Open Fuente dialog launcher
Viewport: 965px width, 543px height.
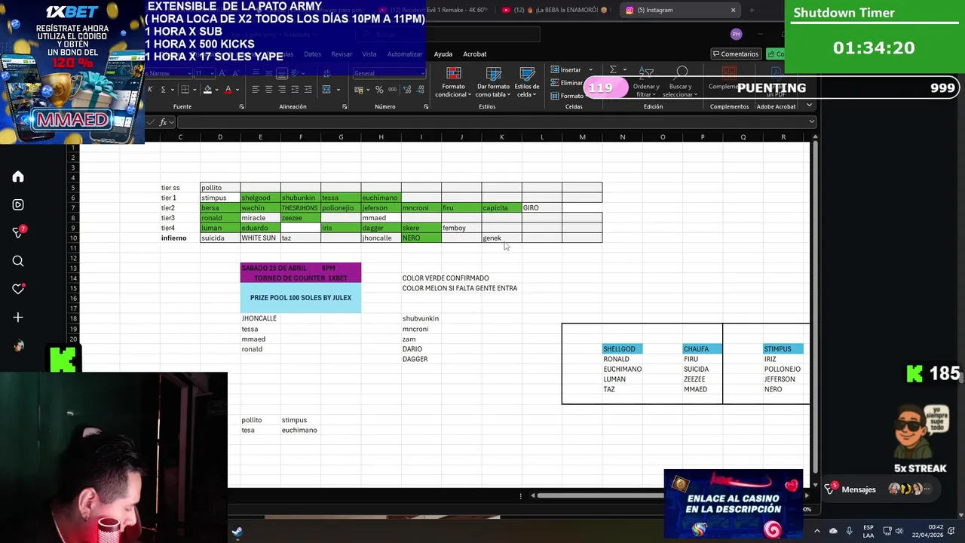241,107
